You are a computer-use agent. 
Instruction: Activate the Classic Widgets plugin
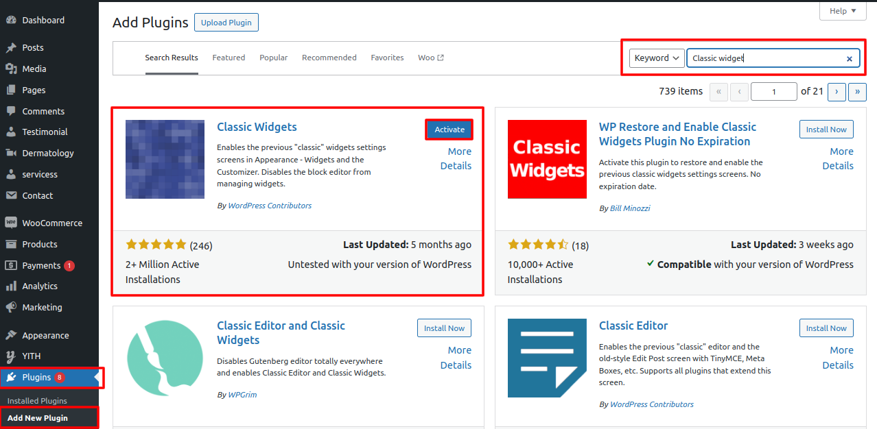(x=449, y=130)
